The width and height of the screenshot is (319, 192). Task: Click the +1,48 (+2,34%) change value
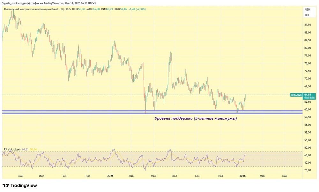[137, 9]
